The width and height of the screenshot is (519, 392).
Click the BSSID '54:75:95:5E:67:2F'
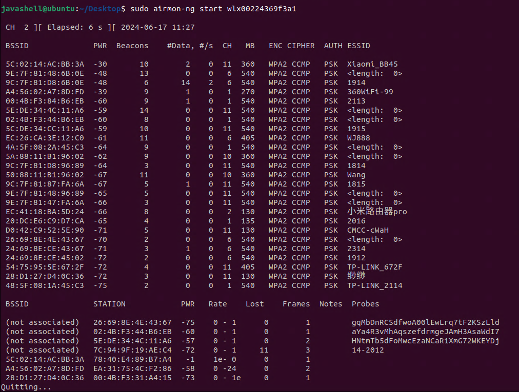click(x=45, y=267)
